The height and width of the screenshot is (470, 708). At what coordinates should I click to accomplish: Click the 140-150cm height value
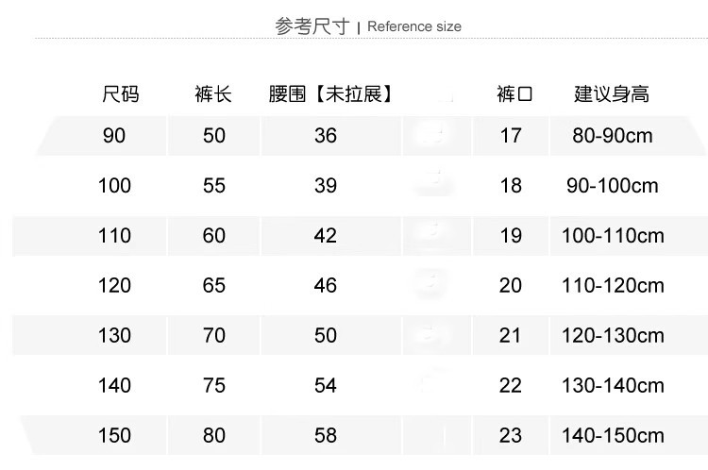[x=612, y=435]
